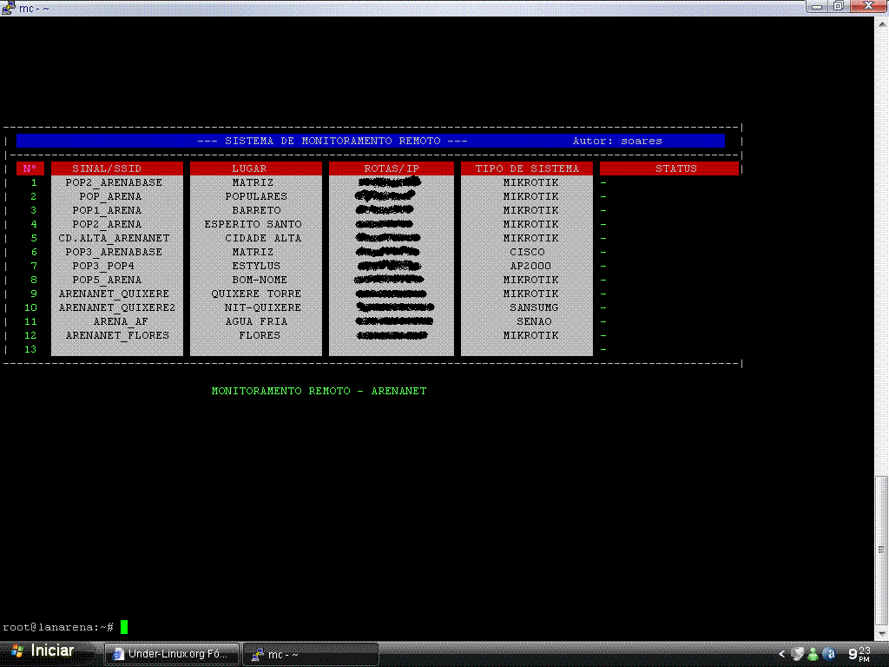Image resolution: width=889 pixels, height=667 pixels.
Task: Click the terminal scrollbar down arrow
Action: pos(882,633)
